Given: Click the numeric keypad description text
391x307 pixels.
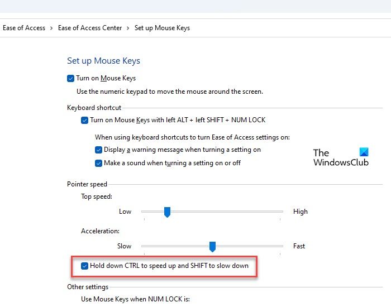Looking at the screenshot, I should 170,92.
